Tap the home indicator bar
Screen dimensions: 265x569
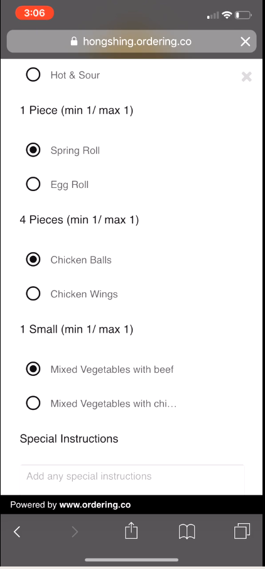132,560
